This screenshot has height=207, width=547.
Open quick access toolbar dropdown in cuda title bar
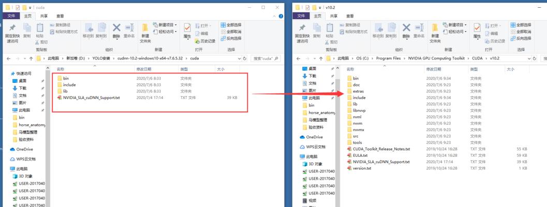[x=30, y=7]
